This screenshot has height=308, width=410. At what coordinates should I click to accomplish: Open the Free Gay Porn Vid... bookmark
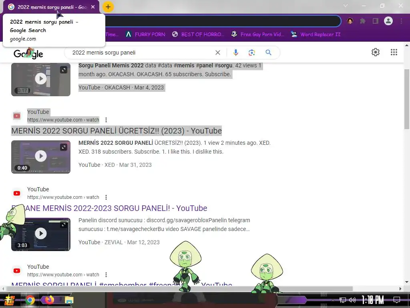point(258,34)
